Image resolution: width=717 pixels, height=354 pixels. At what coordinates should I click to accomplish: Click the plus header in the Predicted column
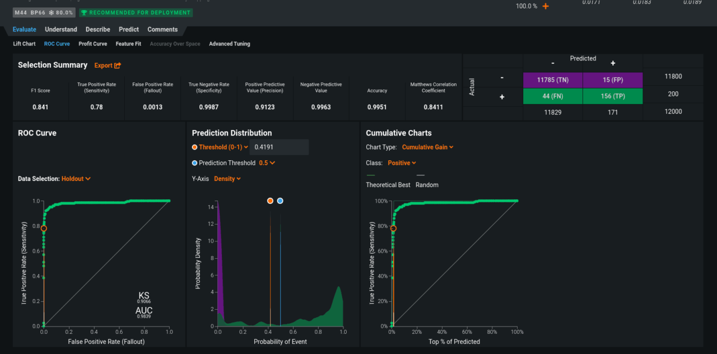(x=613, y=63)
